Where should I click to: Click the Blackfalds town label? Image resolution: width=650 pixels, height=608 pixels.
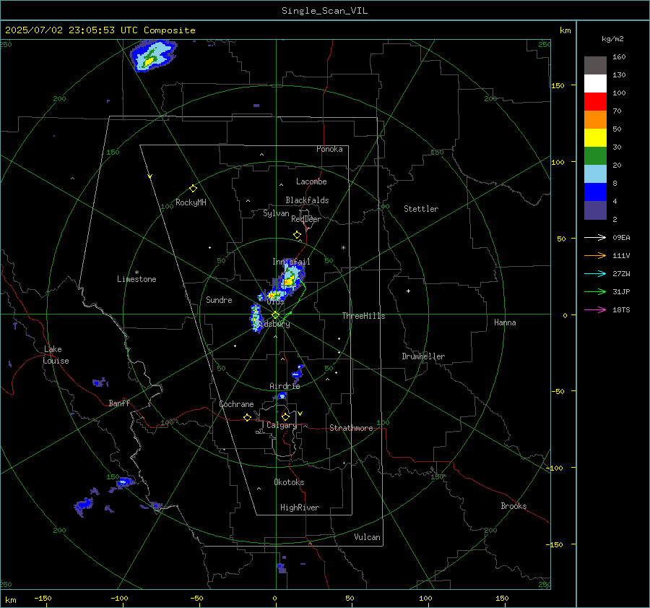[307, 200]
